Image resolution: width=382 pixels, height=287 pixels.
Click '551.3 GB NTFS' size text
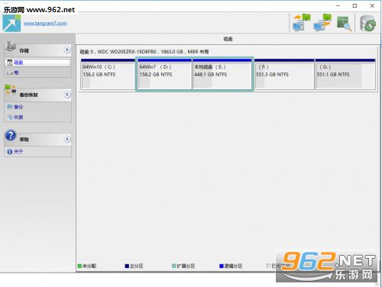[x=272, y=75]
